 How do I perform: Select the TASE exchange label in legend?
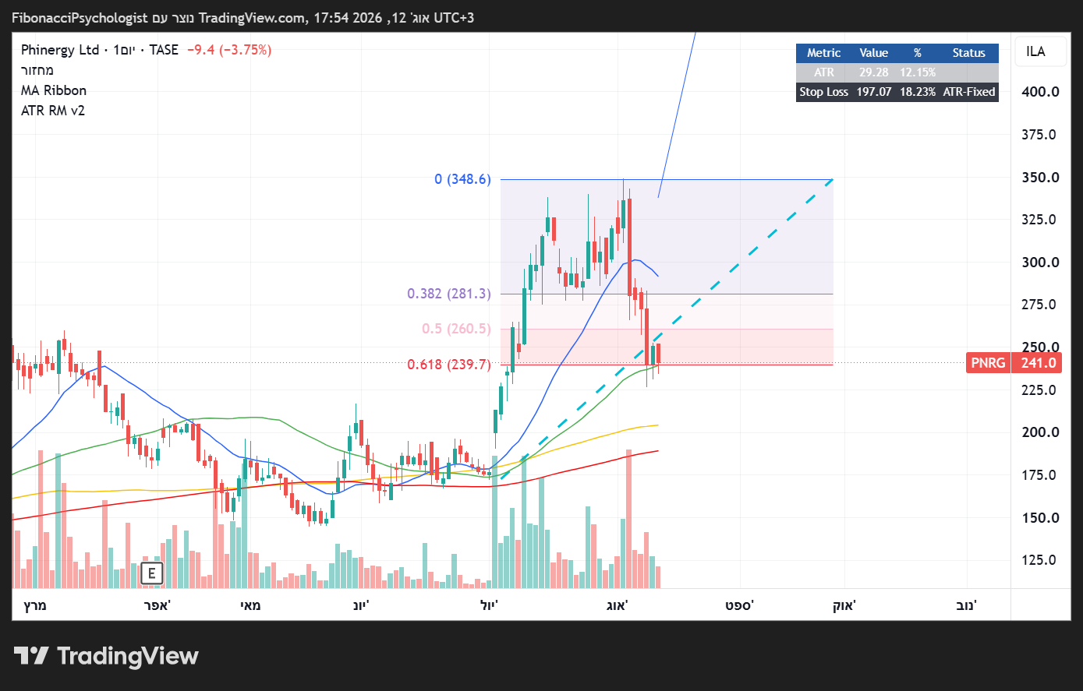(x=164, y=50)
